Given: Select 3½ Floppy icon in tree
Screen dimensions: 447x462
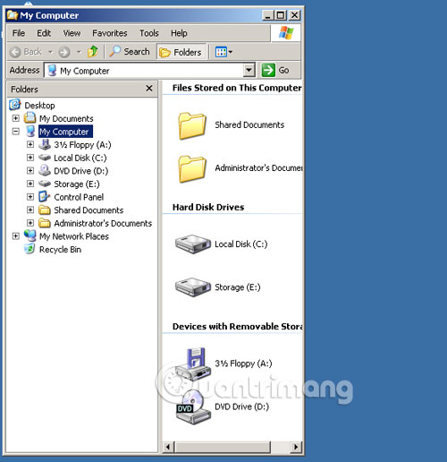Looking at the screenshot, I should click(45, 144).
